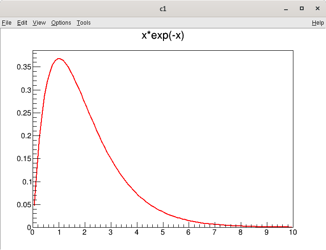Select the x-axis tick label 5
The height and width of the screenshot is (250, 326).
click(x=163, y=232)
